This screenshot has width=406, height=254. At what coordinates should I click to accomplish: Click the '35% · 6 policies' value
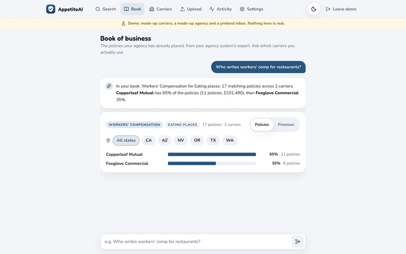click(x=286, y=164)
